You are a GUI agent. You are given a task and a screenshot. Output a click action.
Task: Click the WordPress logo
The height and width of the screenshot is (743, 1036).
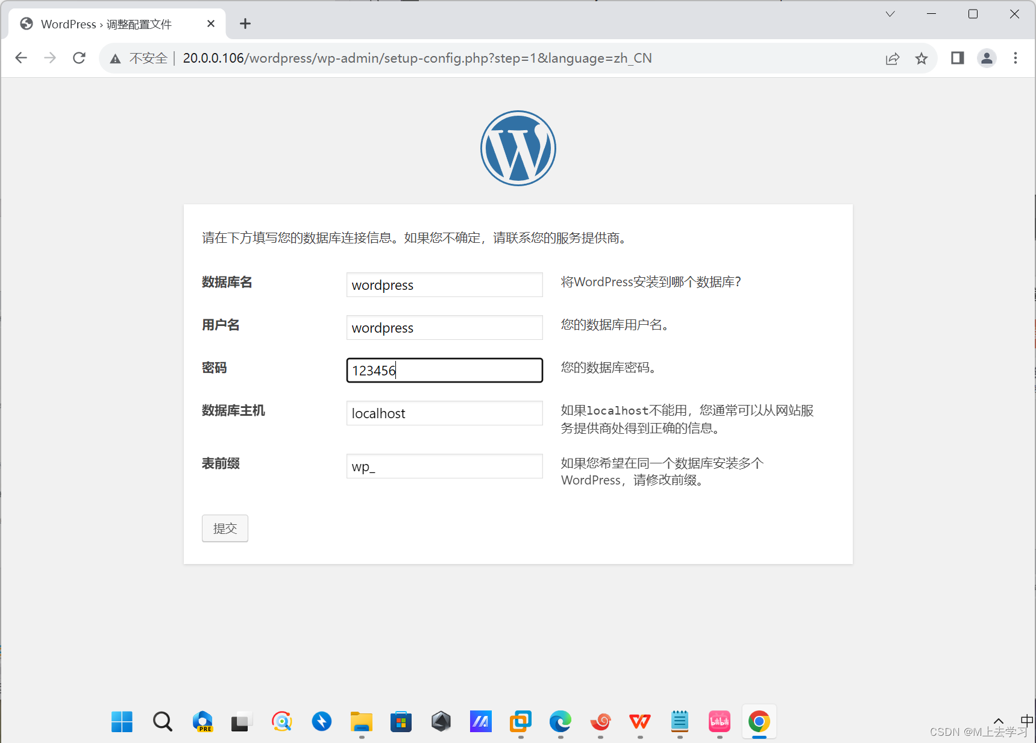coord(518,148)
